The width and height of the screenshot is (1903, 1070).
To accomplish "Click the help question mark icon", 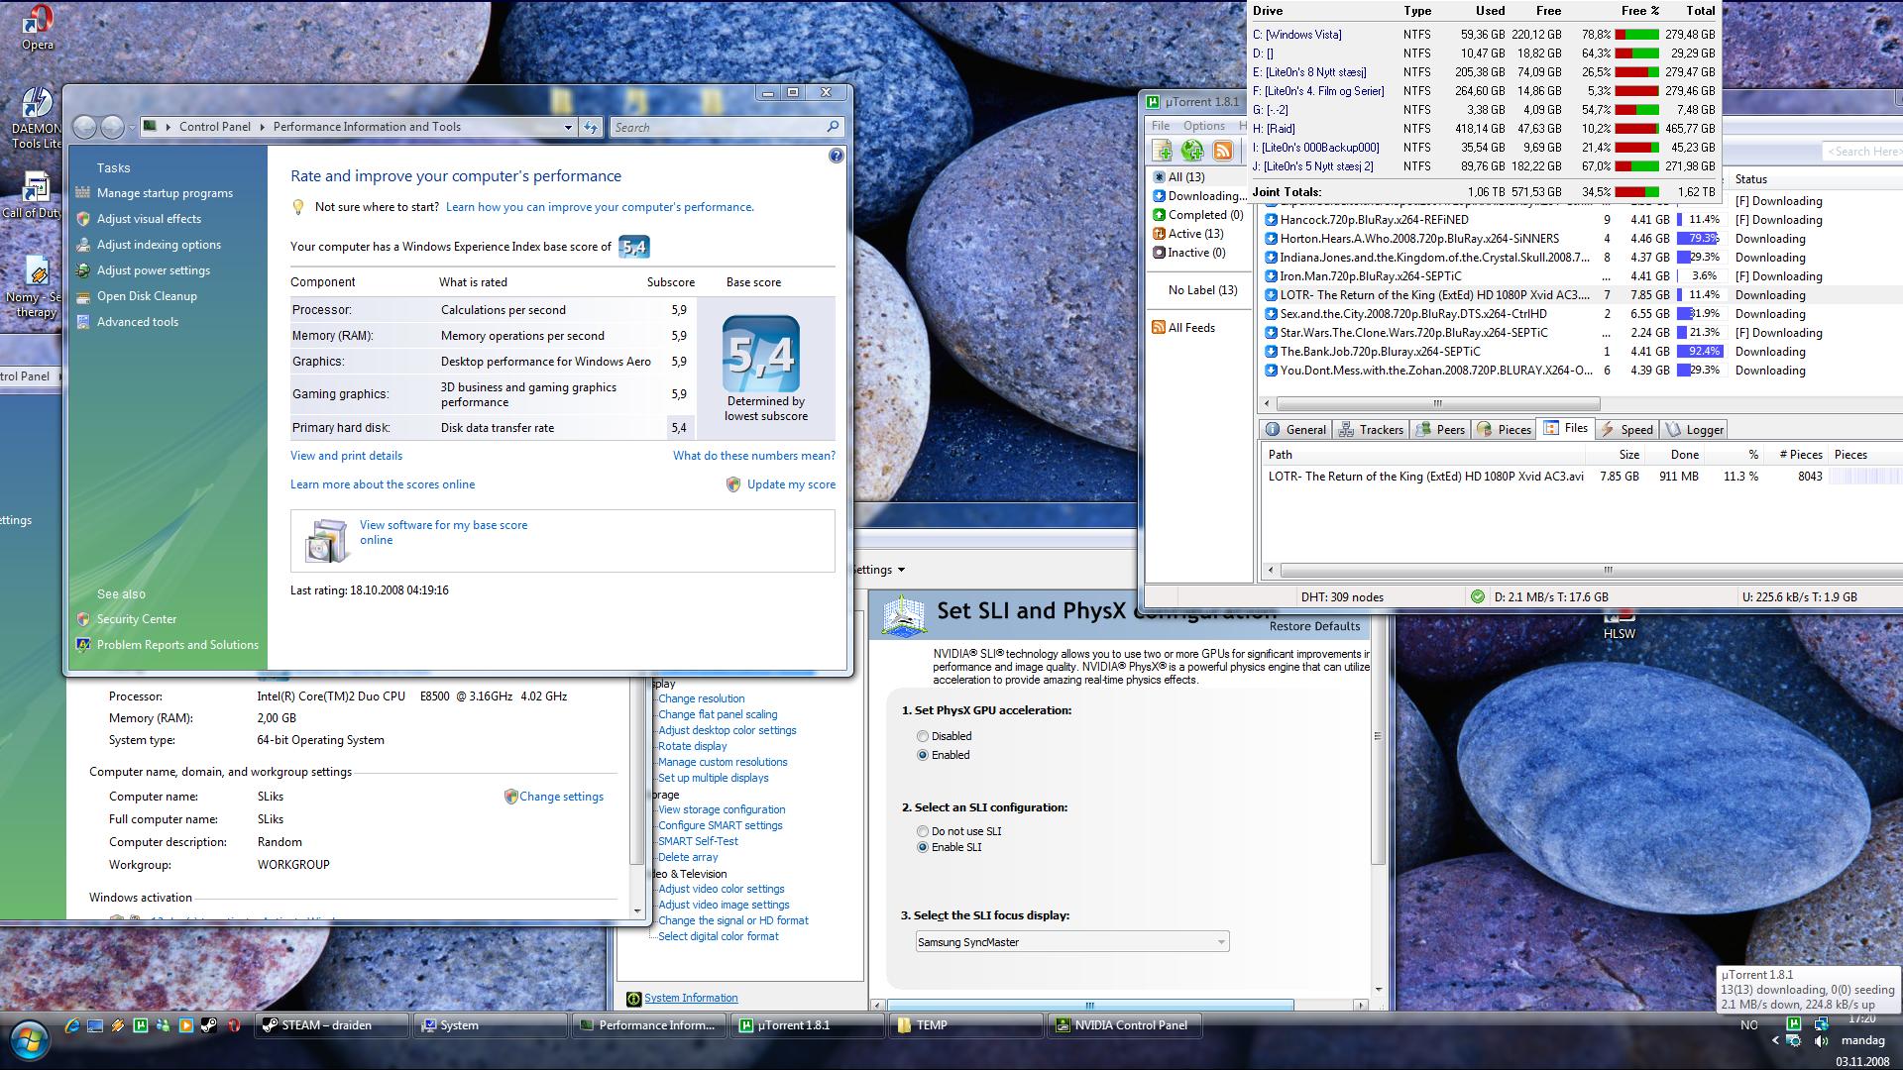I will click(x=836, y=156).
